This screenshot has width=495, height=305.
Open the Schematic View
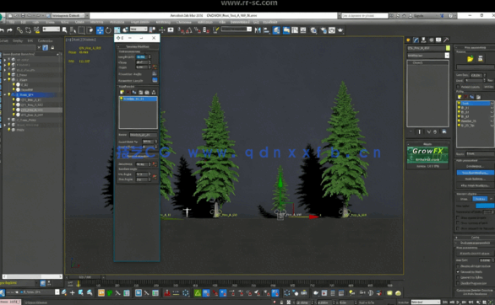point(303,30)
